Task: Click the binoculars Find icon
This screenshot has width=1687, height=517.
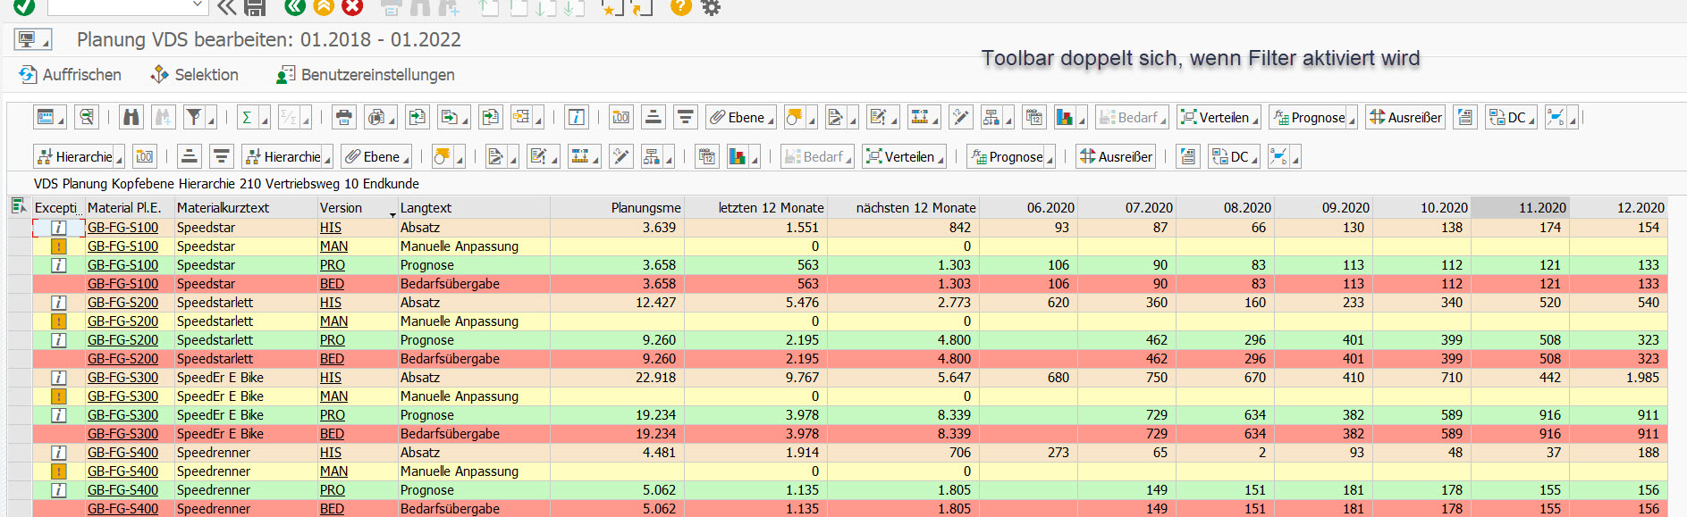Action: point(131,117)
